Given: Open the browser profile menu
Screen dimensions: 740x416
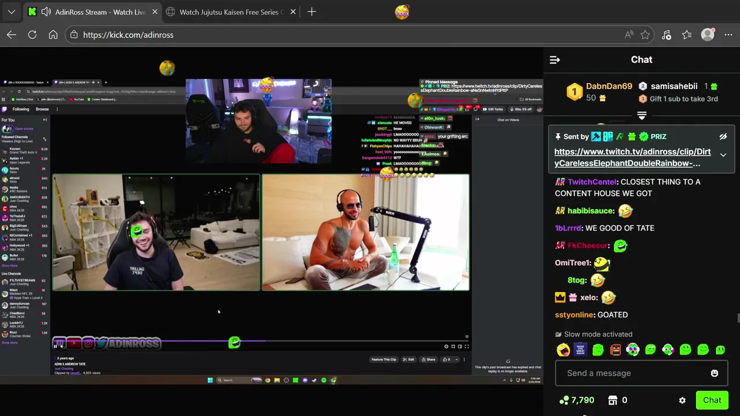Looking at the screenshot, I should [x=708, y=35].
